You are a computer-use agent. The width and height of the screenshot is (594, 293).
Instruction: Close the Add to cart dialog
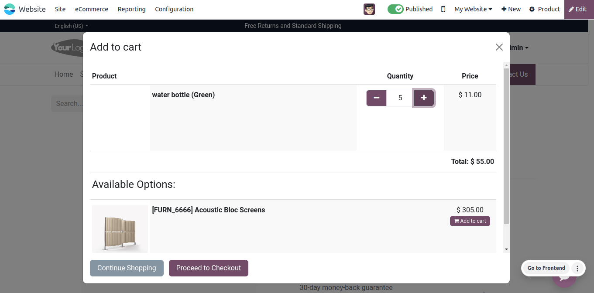pyautogui.click(x=499, y=47)
